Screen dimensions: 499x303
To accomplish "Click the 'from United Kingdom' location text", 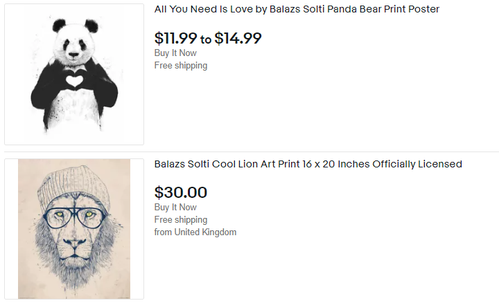I will click(x=195, y=232).
